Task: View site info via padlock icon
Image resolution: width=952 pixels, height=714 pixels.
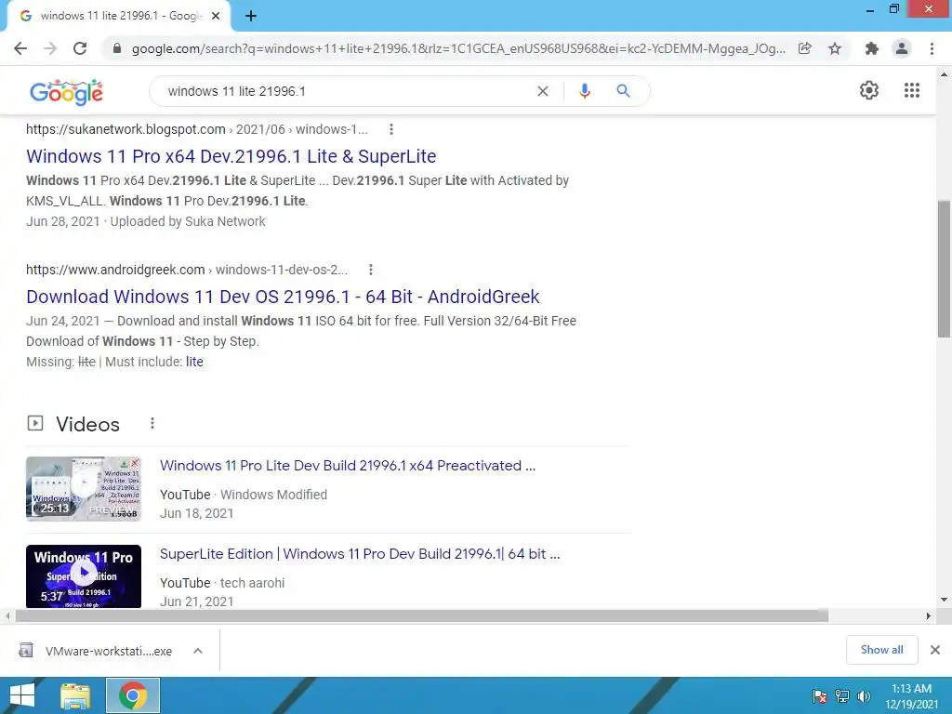Action: pyautogui.click(x=117, y=48)
